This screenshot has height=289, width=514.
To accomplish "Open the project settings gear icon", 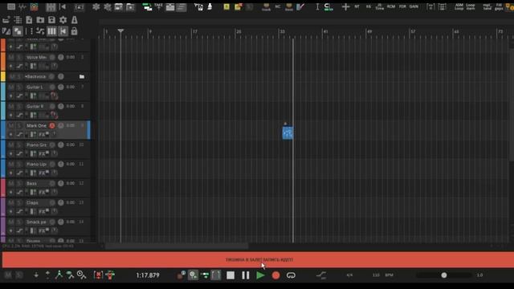I will (63, 20).
